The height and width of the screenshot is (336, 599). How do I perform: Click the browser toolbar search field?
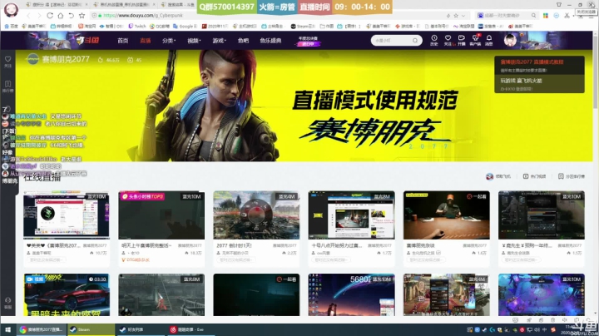point(506,16)
